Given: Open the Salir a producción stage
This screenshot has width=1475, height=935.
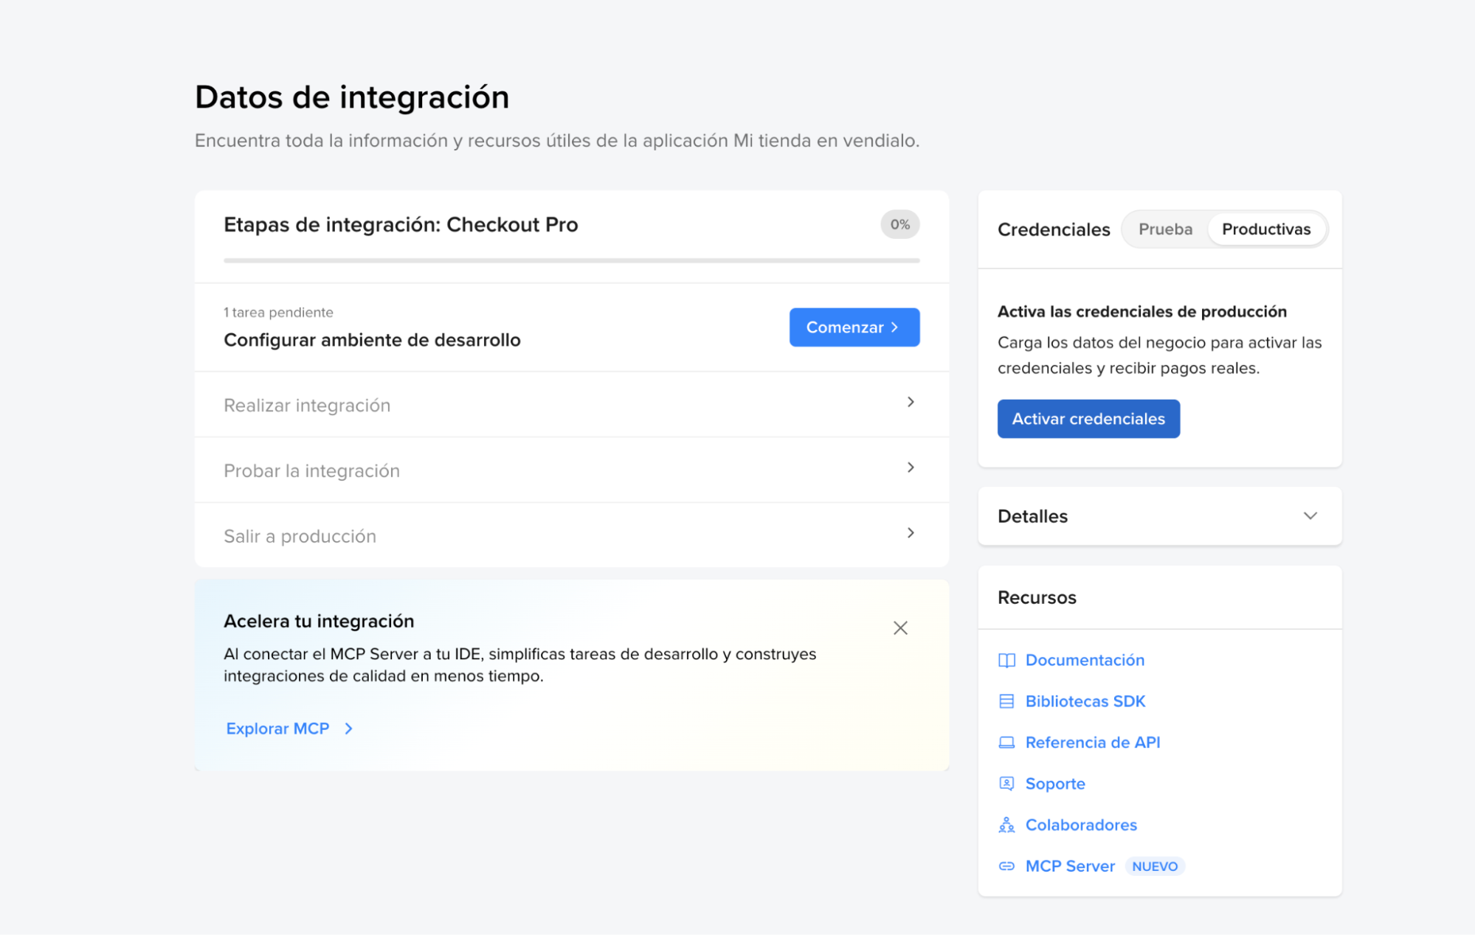Looking at the screenshot, I should 571,535.
